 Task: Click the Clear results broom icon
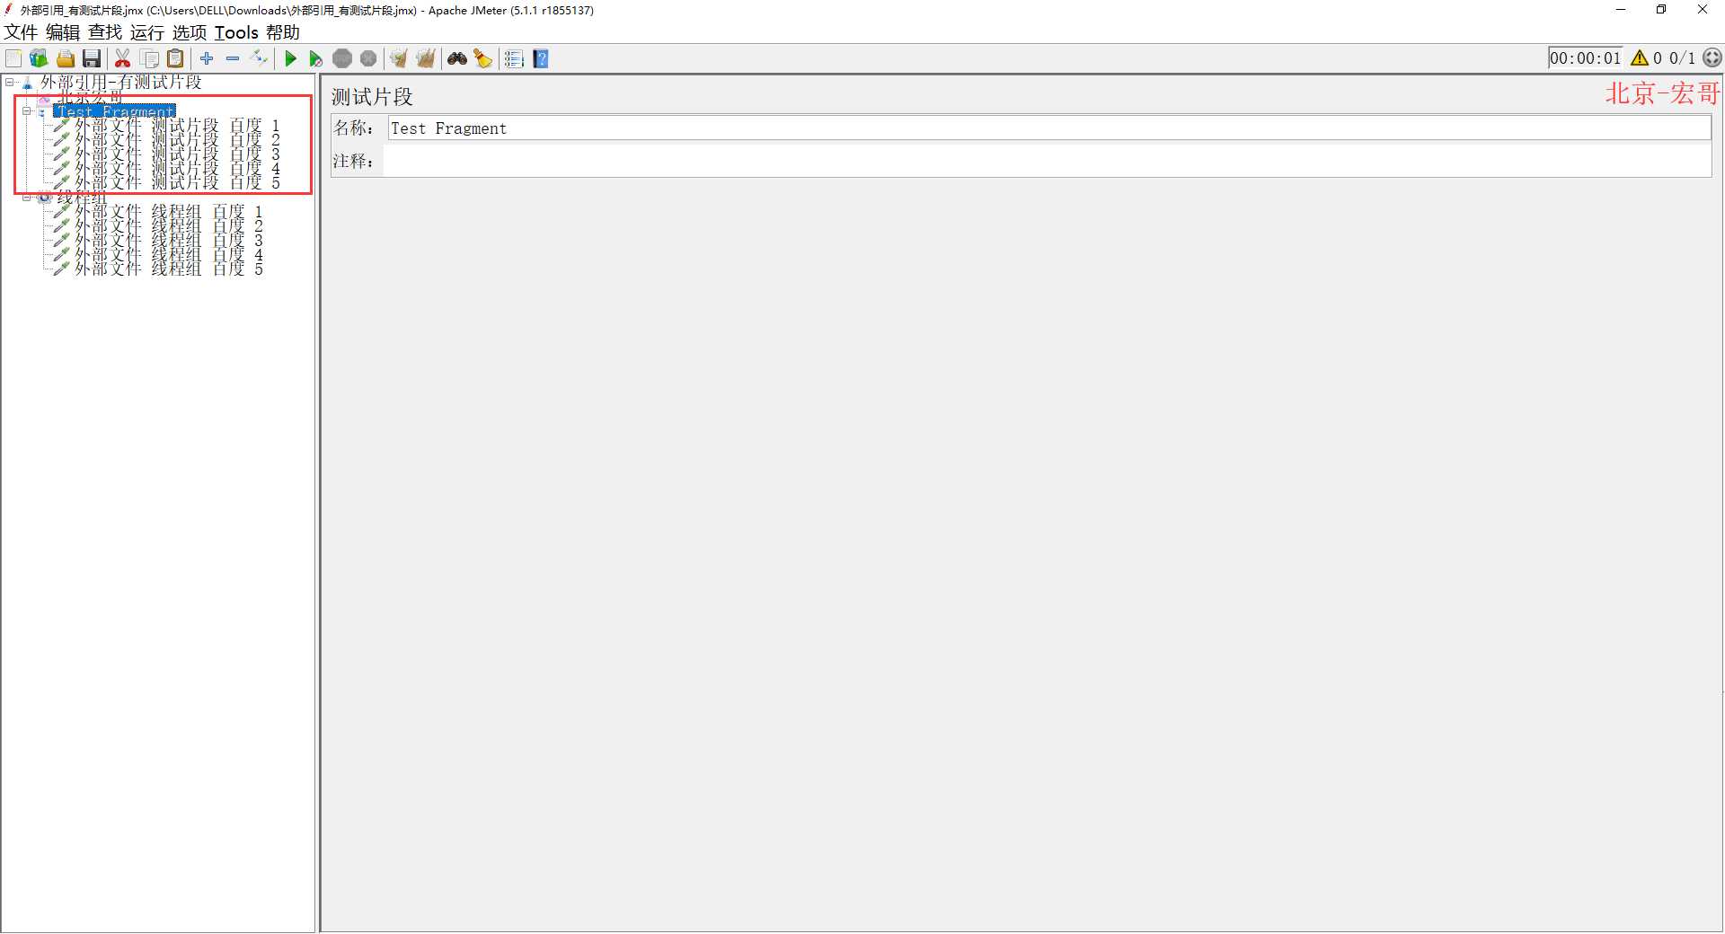click(x=399, y=58)
